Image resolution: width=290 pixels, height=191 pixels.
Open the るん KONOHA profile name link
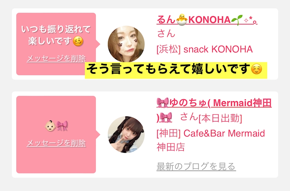[x=207, y=20]
